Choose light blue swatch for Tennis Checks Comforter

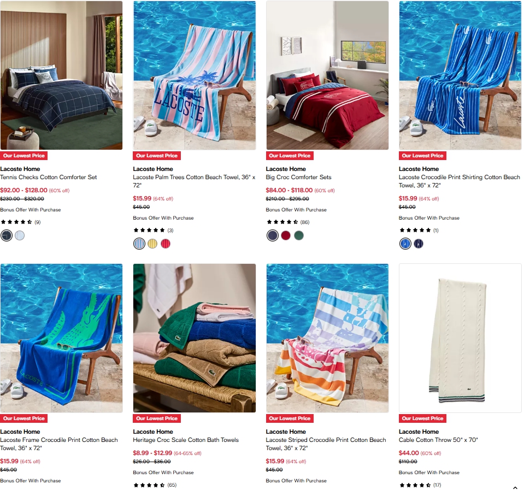(x=20, y=235)
